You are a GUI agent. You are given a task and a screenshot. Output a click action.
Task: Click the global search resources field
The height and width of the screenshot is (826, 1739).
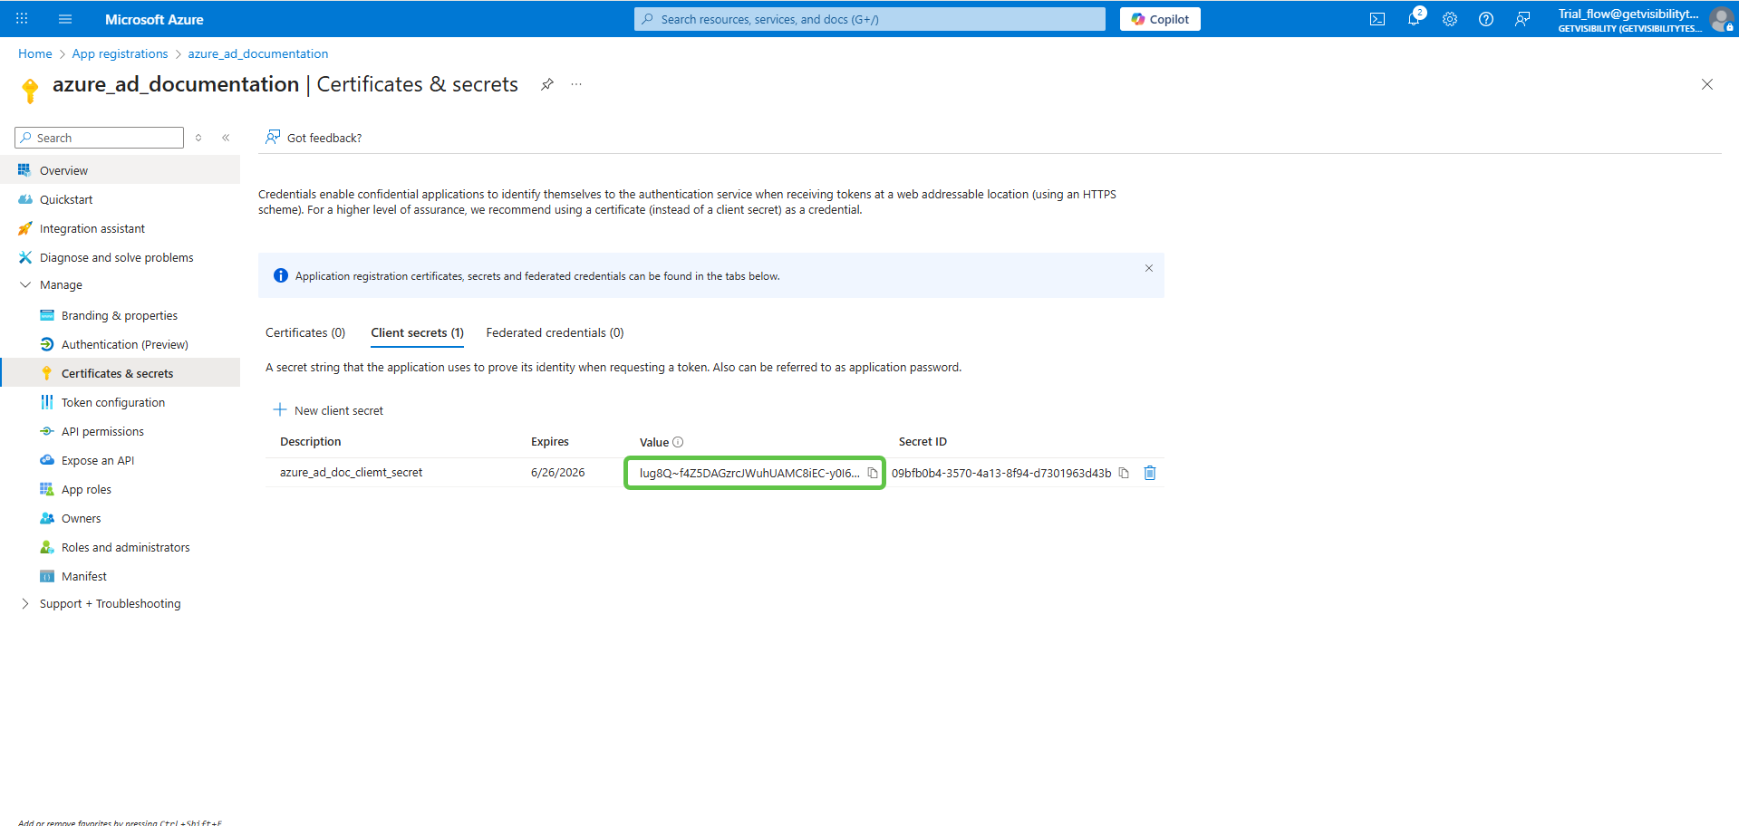870,19
